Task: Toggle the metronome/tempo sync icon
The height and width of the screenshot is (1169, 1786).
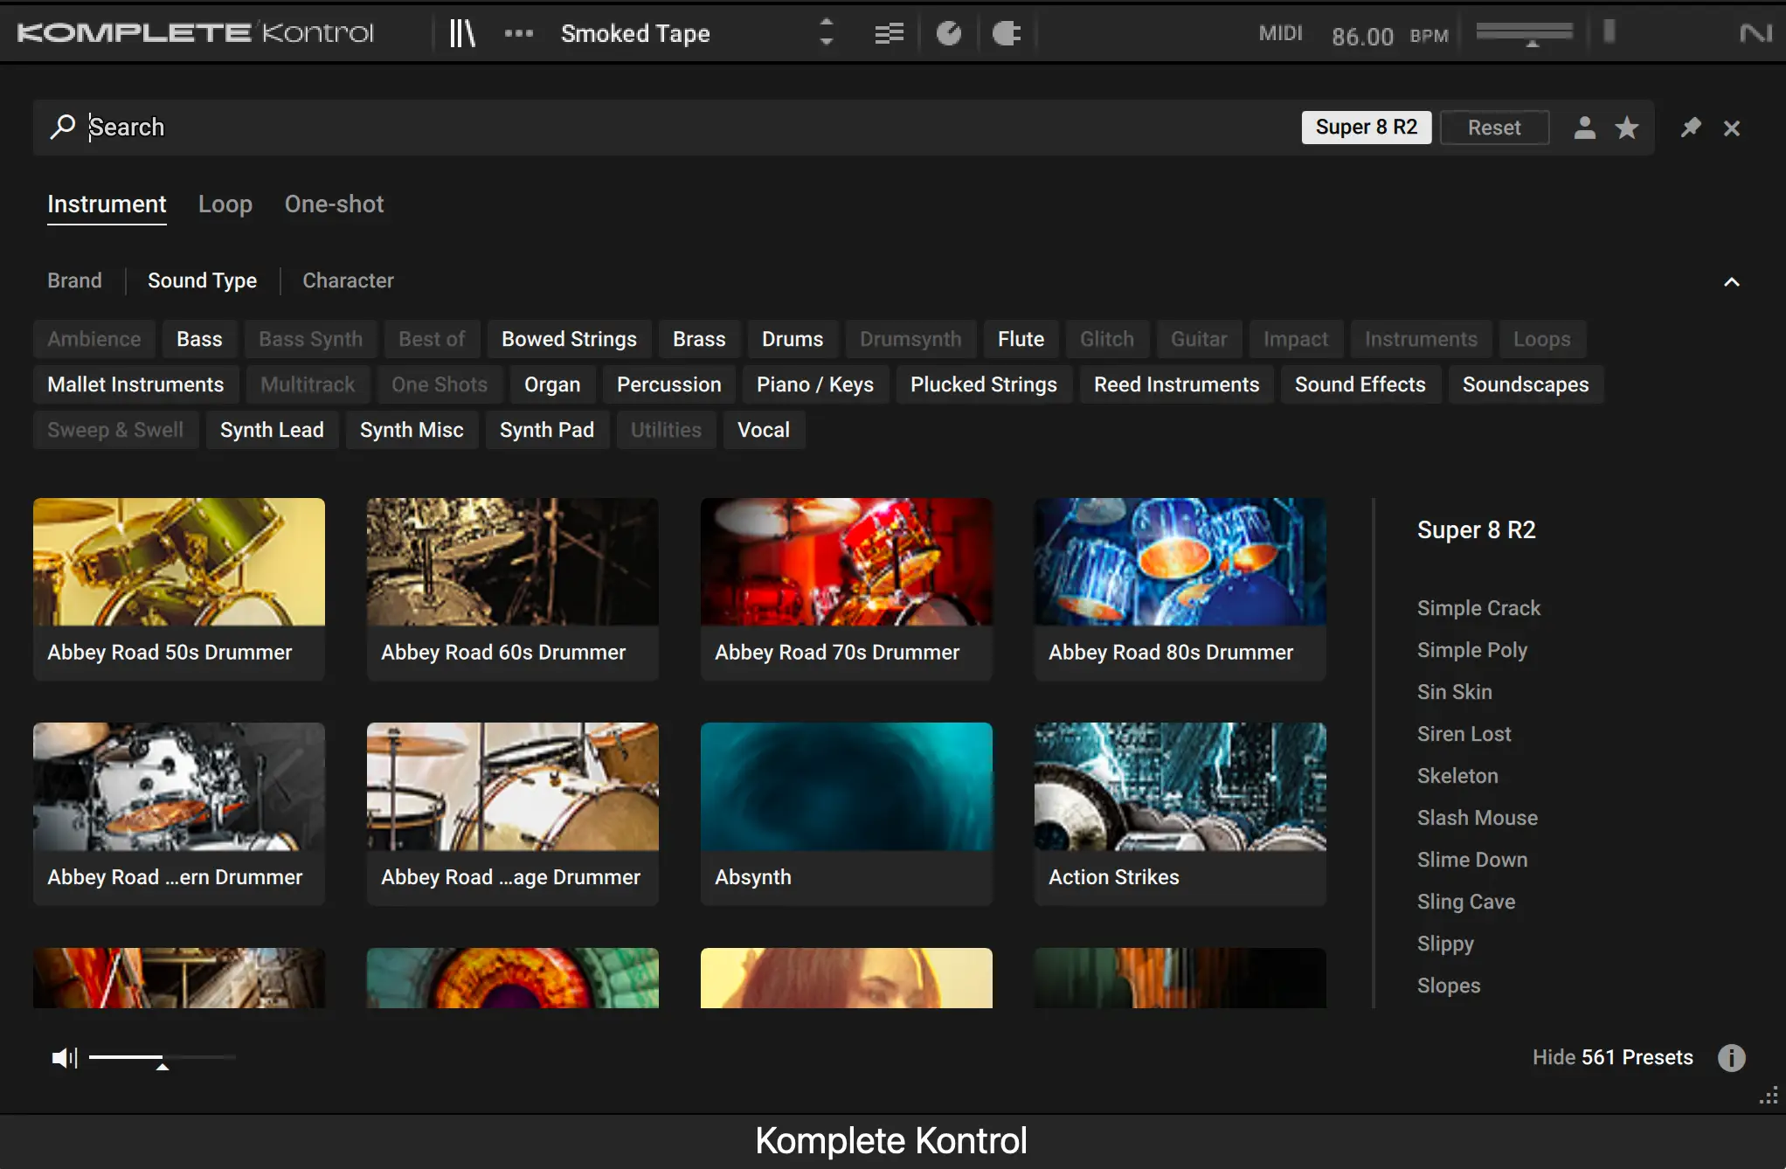Action: [x=947, y=34]
